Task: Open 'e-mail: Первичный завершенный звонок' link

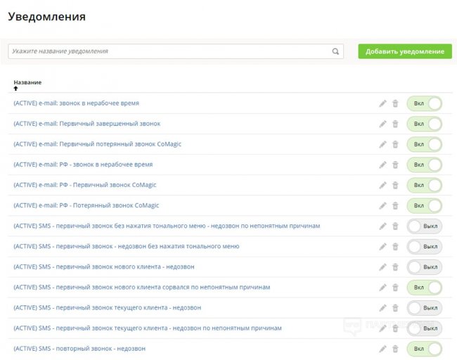Action: click(86, 124)
